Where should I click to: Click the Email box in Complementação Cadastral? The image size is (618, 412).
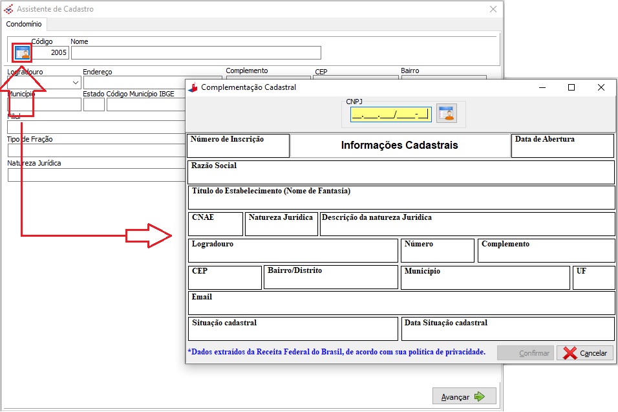[x=401, y=303]
